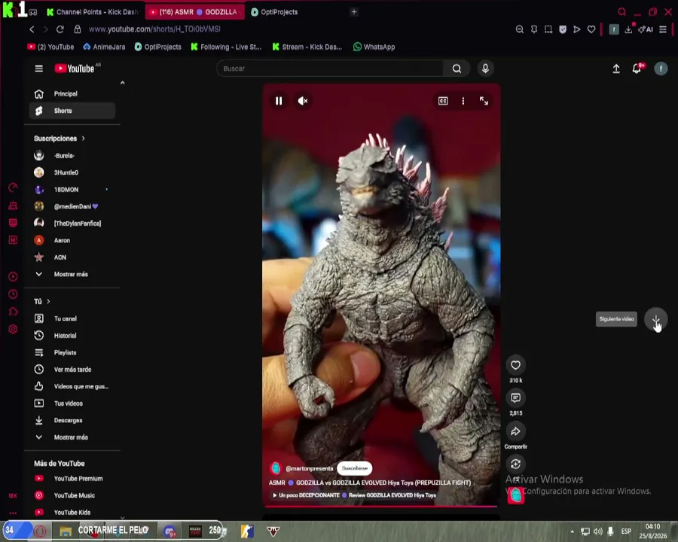Share this Short with Compartir
This screenshot has width=678, height=542.
pos(515,431)
